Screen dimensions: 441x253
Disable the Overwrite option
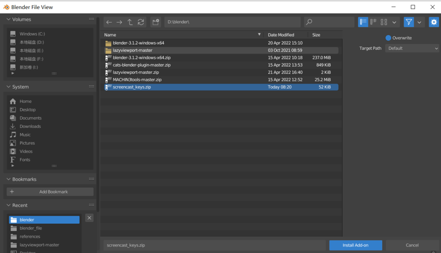click(x=388, y=38)
